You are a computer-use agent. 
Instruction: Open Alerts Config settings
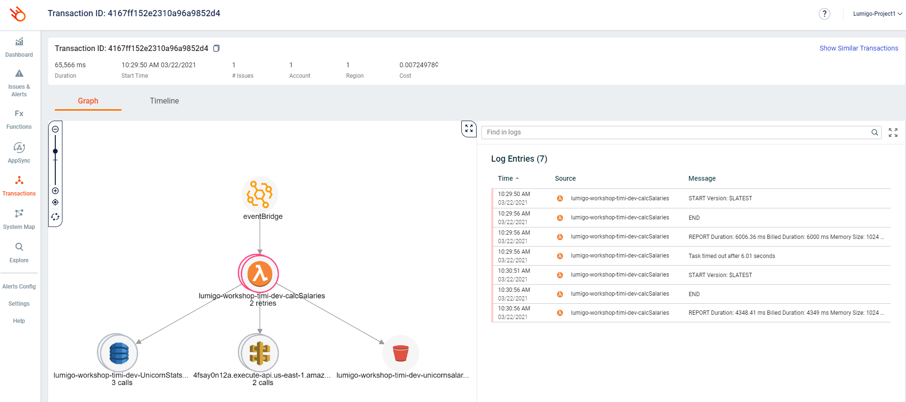[19, 287]
